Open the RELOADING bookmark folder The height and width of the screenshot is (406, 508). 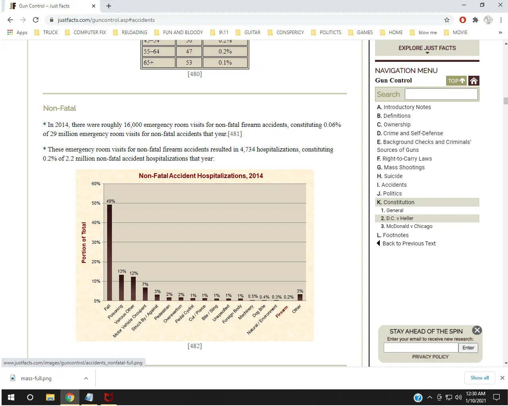pos(130,33)
